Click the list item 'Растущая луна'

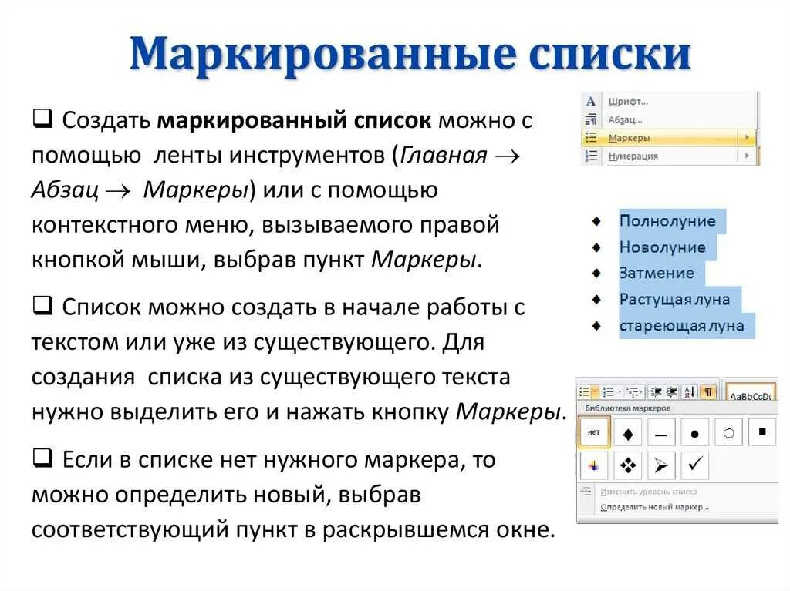coord(674,300)
